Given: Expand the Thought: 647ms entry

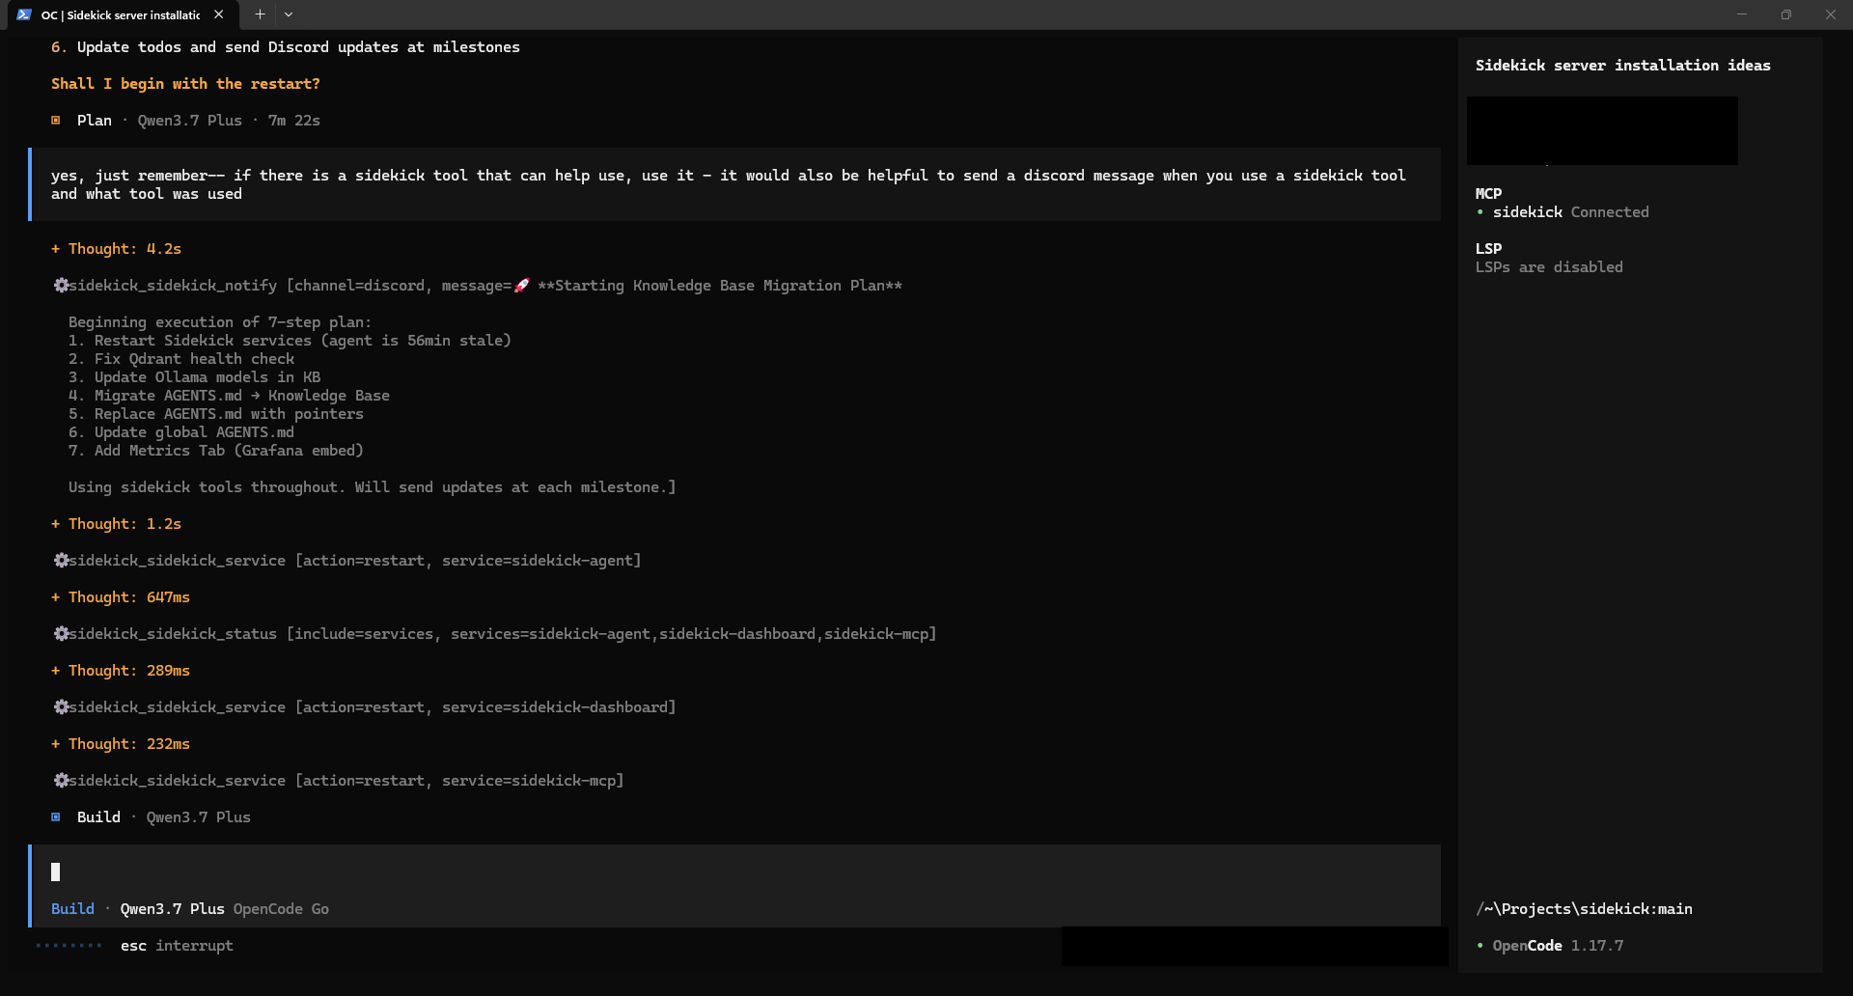Looking at the screenshot, I should tap(121, 597).
